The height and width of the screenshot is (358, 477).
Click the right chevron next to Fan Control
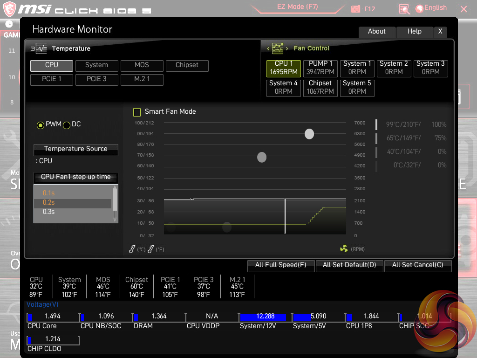point(287,48)
